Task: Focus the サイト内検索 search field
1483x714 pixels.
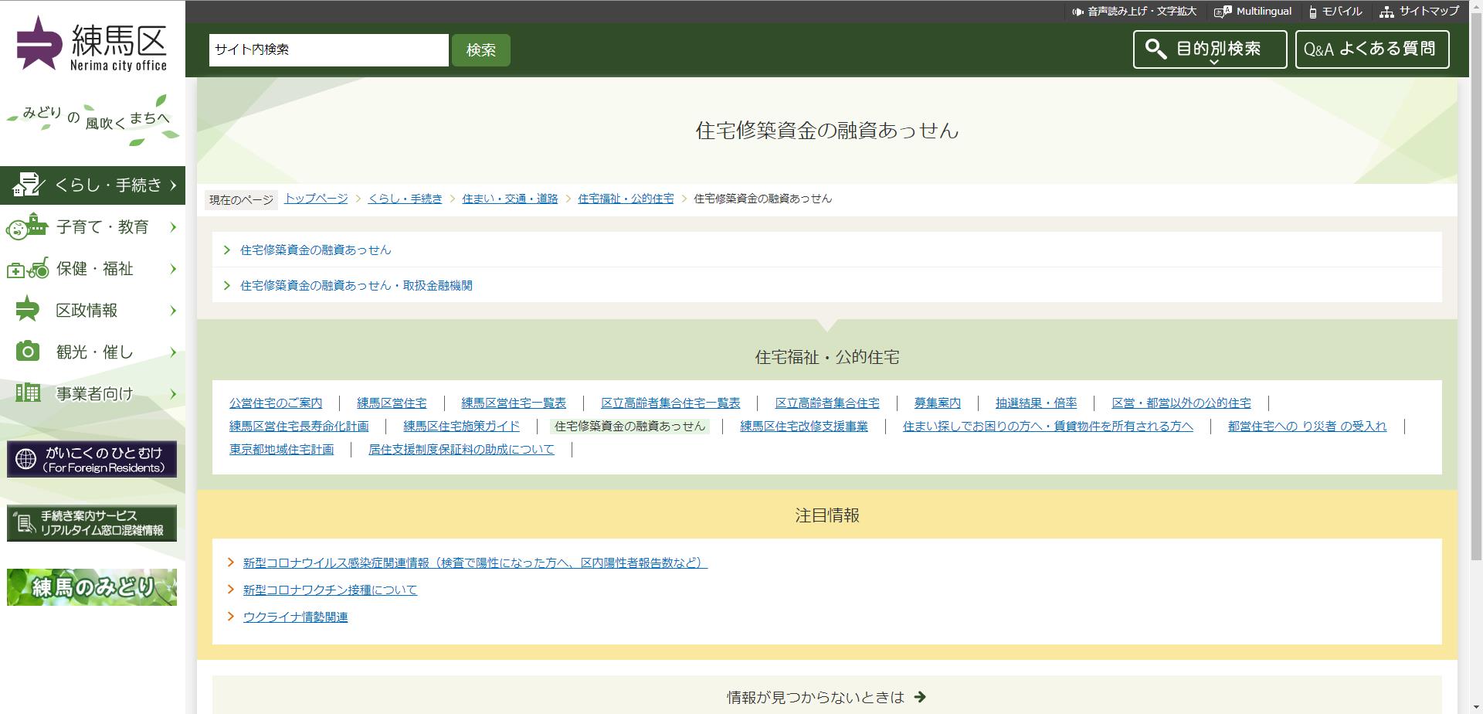Action: [x=329, y=50]
